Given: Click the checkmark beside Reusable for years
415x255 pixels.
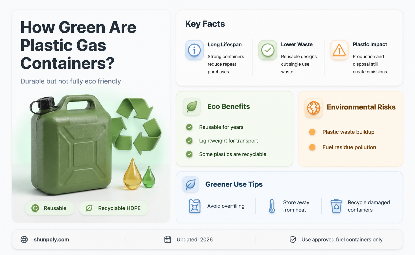Looking at the screenshot, I should tap(189, 127).
